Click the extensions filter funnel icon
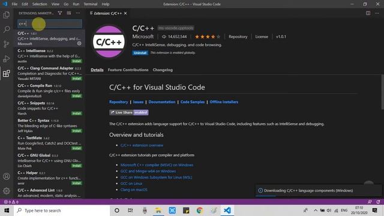The width and height of the screenshot is (384, 216). [x=60, y=13]
